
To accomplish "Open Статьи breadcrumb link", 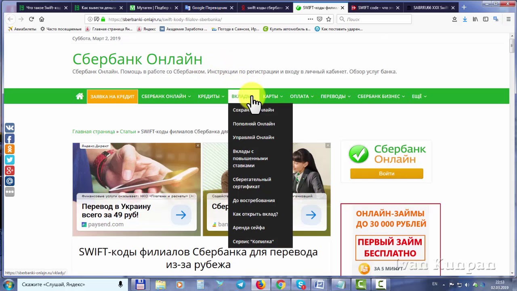I will tap(128, 131).
